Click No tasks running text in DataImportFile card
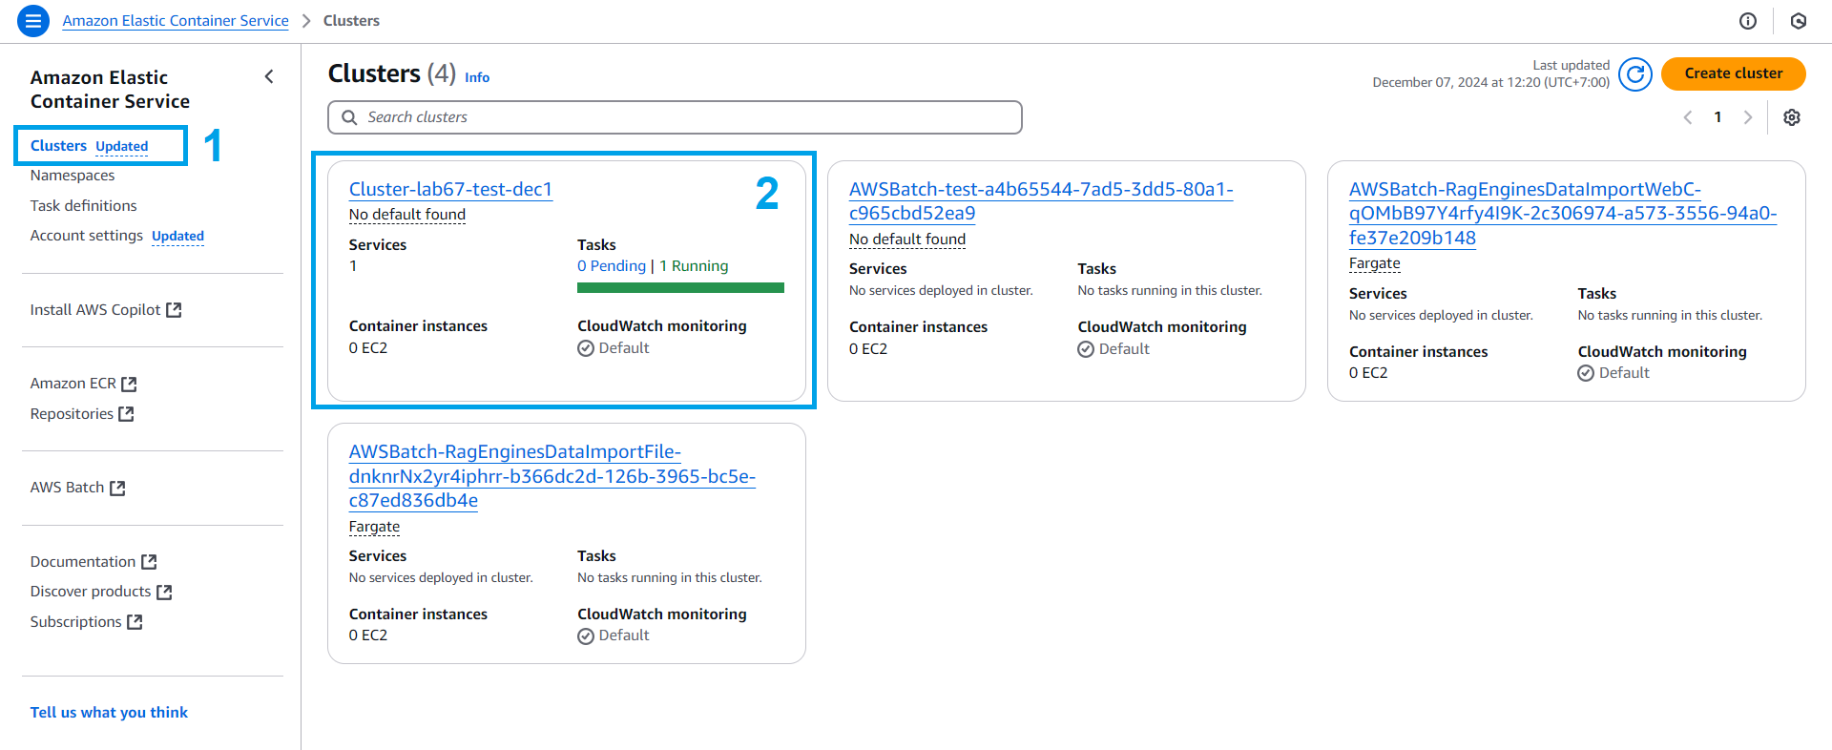 tap(670, 578)
